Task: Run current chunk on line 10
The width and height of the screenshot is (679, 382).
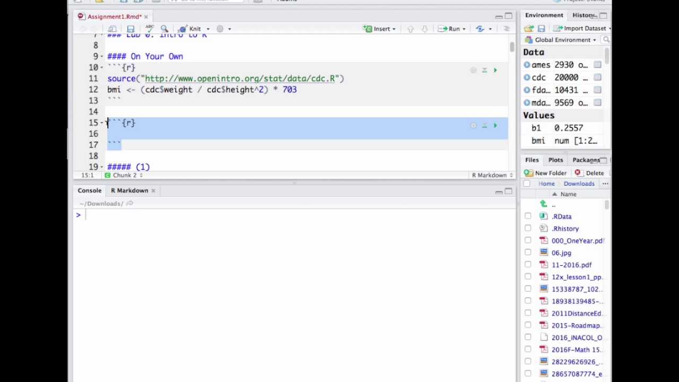Action: click(495, 70)
